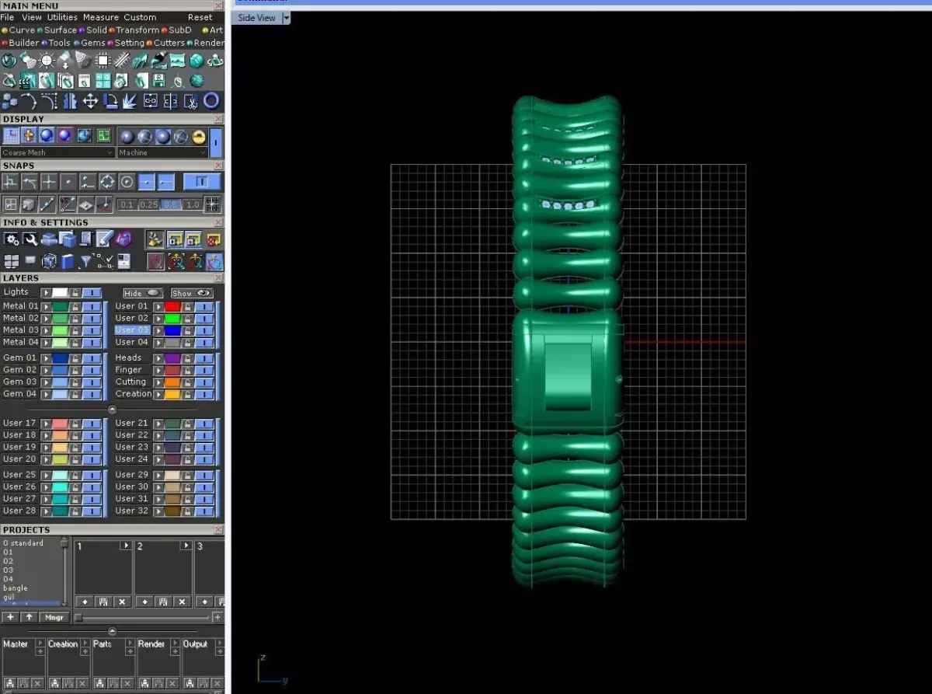
Task: Click the scissors trim tool icon
Action: point(191,101)
